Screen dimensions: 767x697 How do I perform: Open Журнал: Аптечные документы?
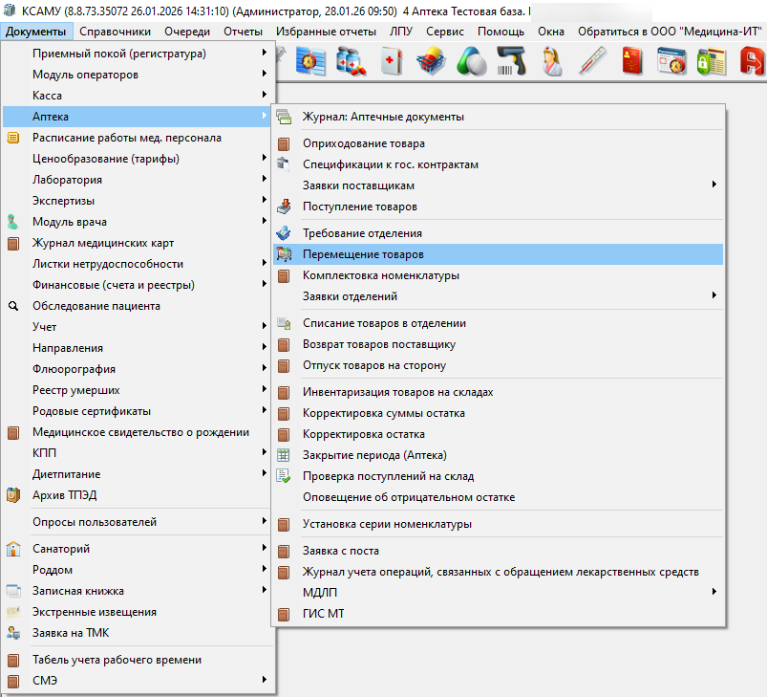click(x=383, y=117)
